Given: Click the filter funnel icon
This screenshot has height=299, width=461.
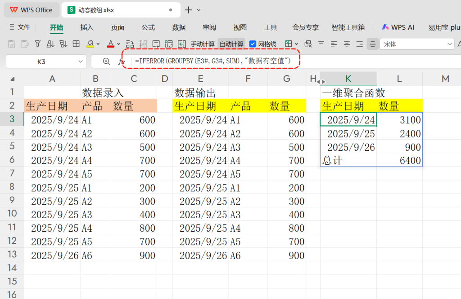Looking at the screenshot, I should click(x=38, y=44).
